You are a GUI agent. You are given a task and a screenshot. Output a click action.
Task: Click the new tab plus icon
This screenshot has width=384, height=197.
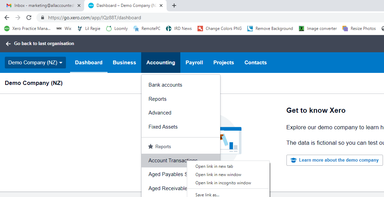click(174, 6)
